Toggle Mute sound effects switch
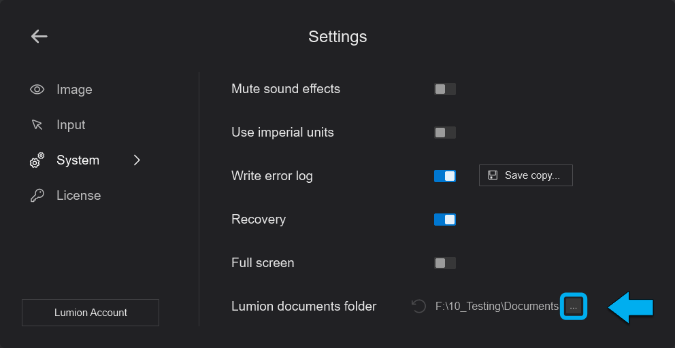675x348 pixels. pos(445,89)
